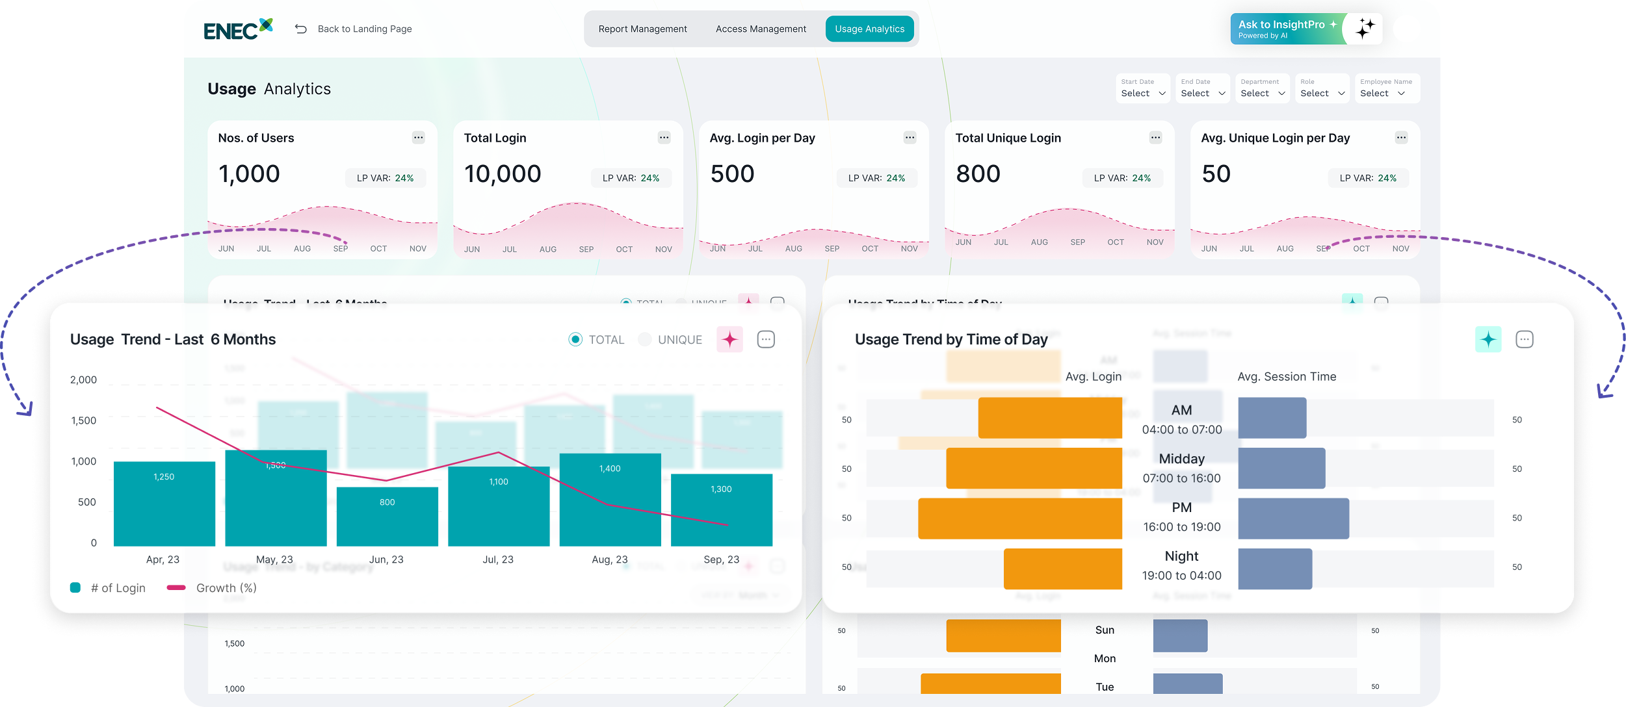The width and height of the screenshot is (1626, 707).
Task: Click pink AI sparkle on Usage Trend chart
Action: [x=729, y=339]
